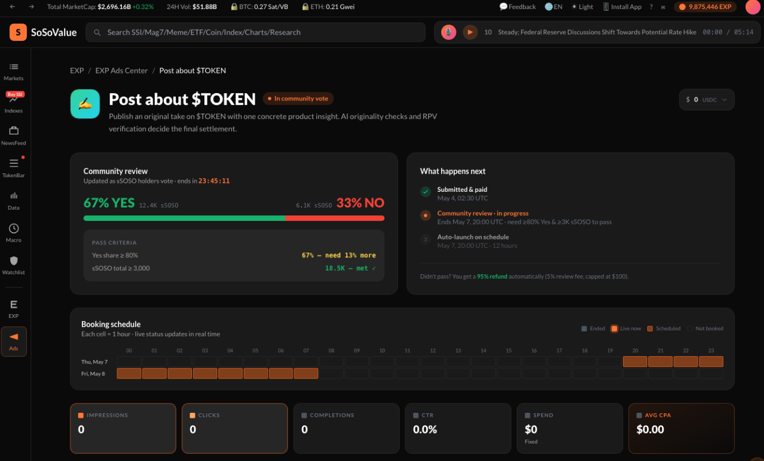Viewport: 764px width, 461px height.
Task: Click Total MarketCap value
Action: 114,7
